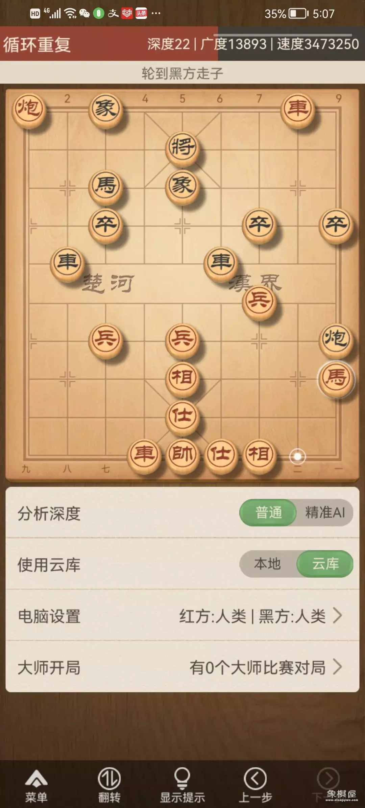Switch analysis depth to 普通
365x808 pixels.
(x=268, y=513)
